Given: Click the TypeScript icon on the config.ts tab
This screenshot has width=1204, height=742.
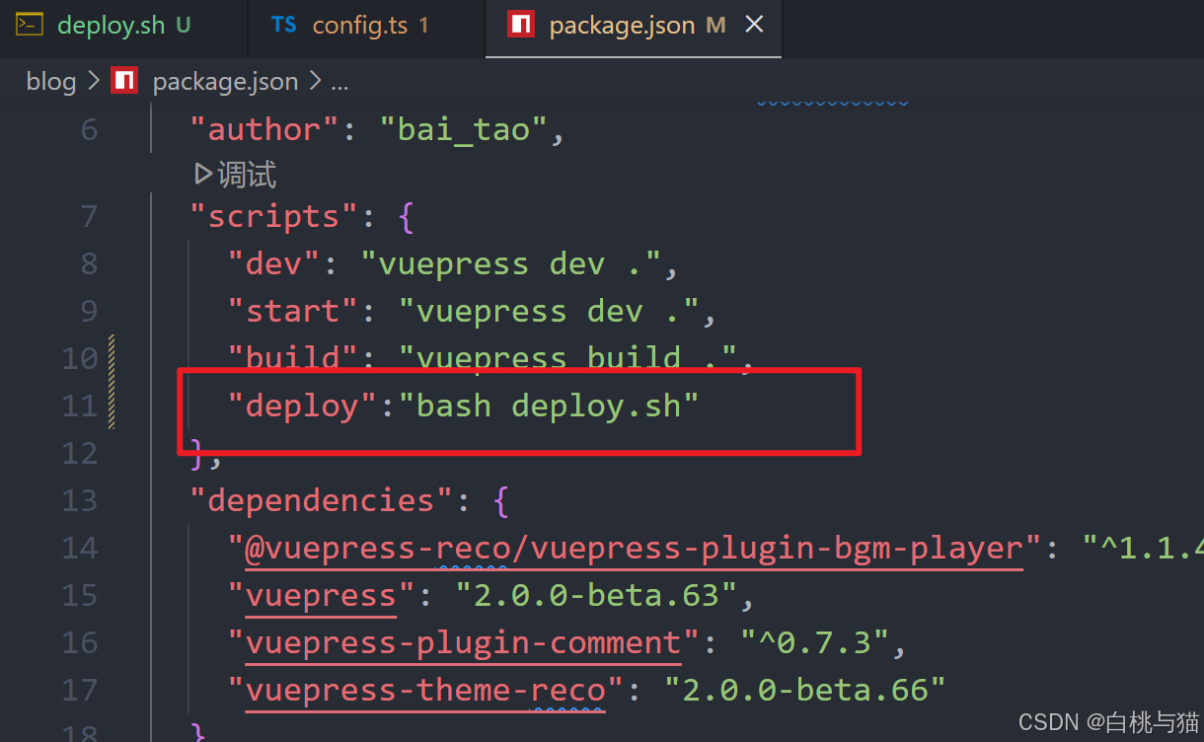Looking at the screenshot, I should [x=283, y=25].
